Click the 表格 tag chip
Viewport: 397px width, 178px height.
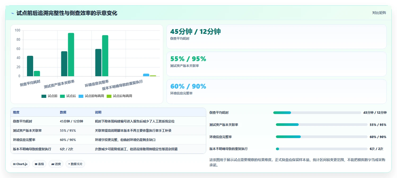click(x=39, y=164)
